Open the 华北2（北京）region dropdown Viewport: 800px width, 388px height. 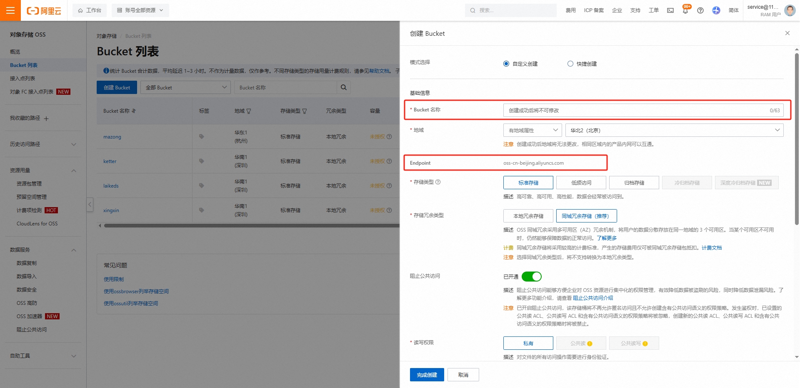click(674, 130)
